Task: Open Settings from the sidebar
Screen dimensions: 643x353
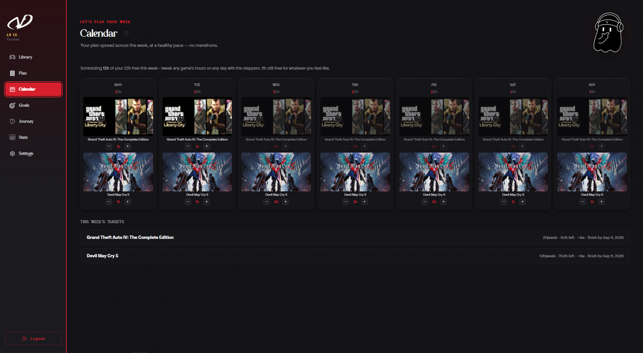Action: click(33, 154)
